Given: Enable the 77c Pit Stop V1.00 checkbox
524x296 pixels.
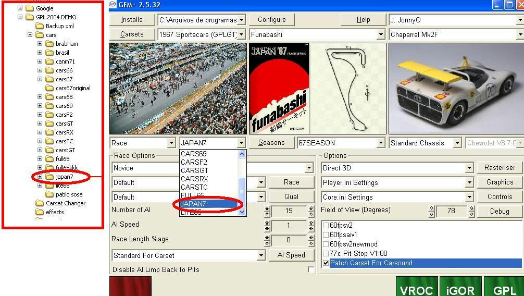Looking at the screenshot, I should coord(326,253).
